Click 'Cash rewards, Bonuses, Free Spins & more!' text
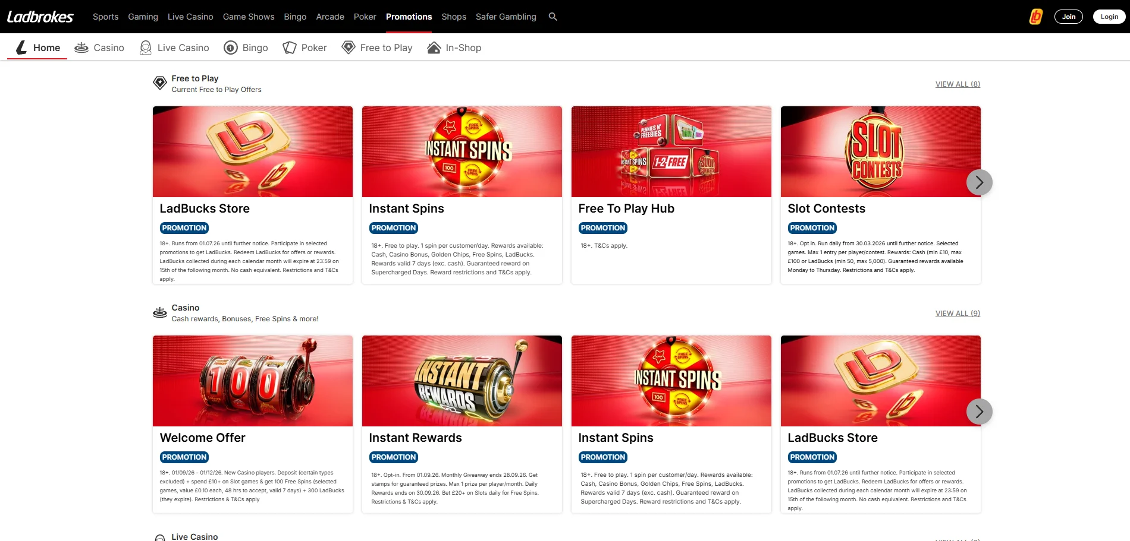Viewport: 1130px width, 541px height. pyautogui.click(x=245, y=319)
